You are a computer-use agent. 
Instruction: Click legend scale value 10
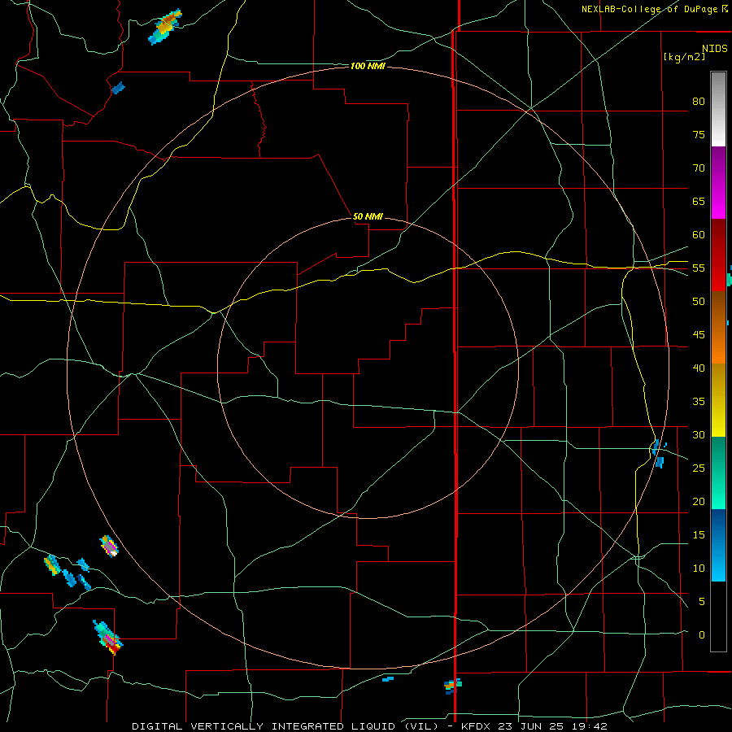pyautogui.click(x=699, y=569)
